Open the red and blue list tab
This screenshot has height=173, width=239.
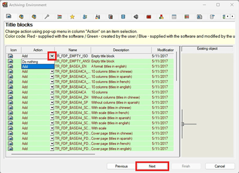coord(60,17)
